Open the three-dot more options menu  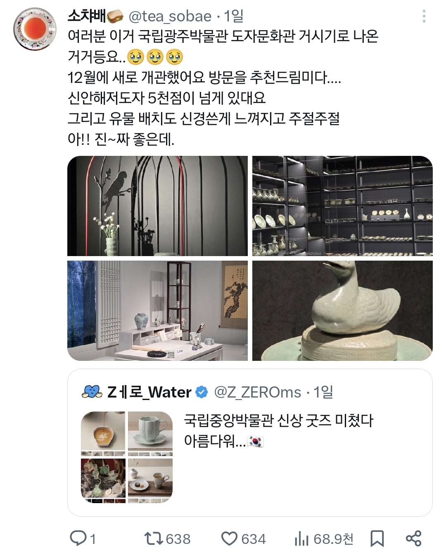coord(424,16)
